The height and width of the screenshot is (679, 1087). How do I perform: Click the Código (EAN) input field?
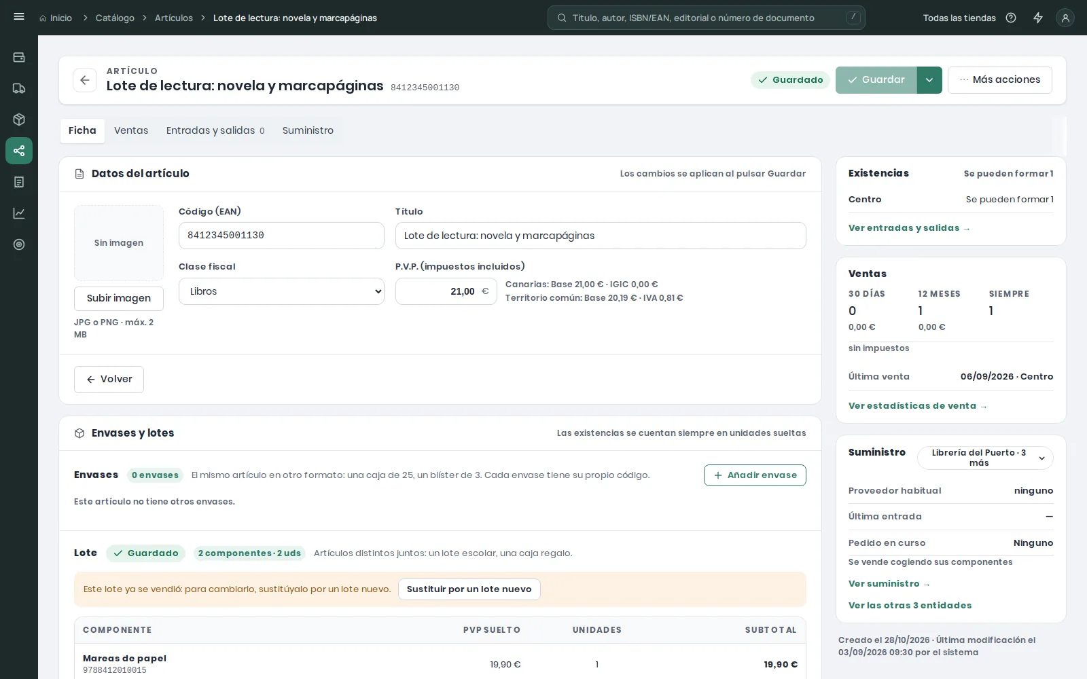281,236
